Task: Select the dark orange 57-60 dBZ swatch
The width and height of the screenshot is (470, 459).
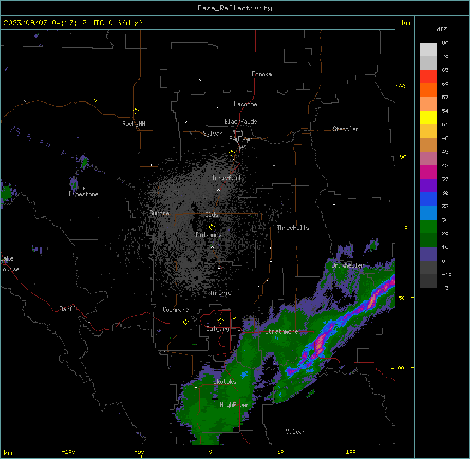Action: [x=429, y=90]
